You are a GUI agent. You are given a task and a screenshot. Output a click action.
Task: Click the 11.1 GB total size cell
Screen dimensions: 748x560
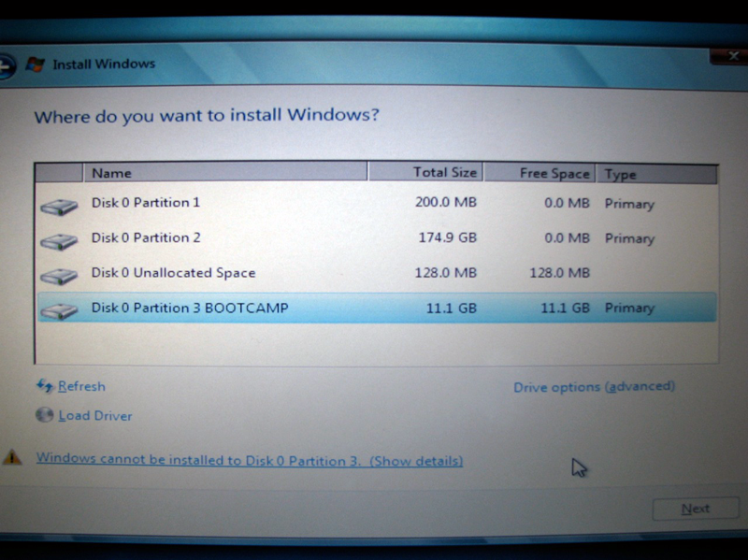[x=452, y=309]
